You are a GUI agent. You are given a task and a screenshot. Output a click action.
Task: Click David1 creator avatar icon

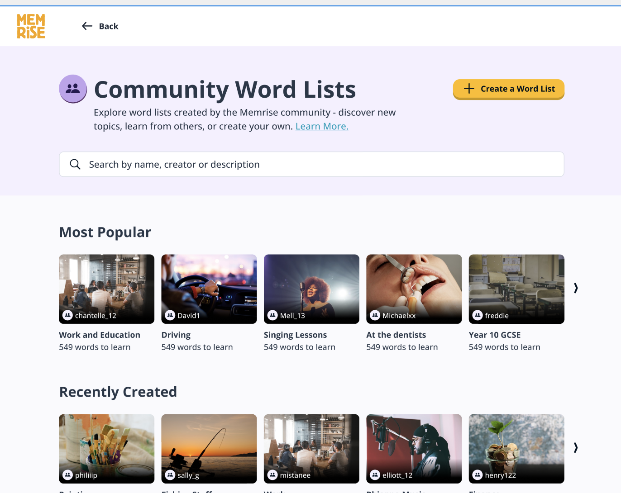click(170, 315)
